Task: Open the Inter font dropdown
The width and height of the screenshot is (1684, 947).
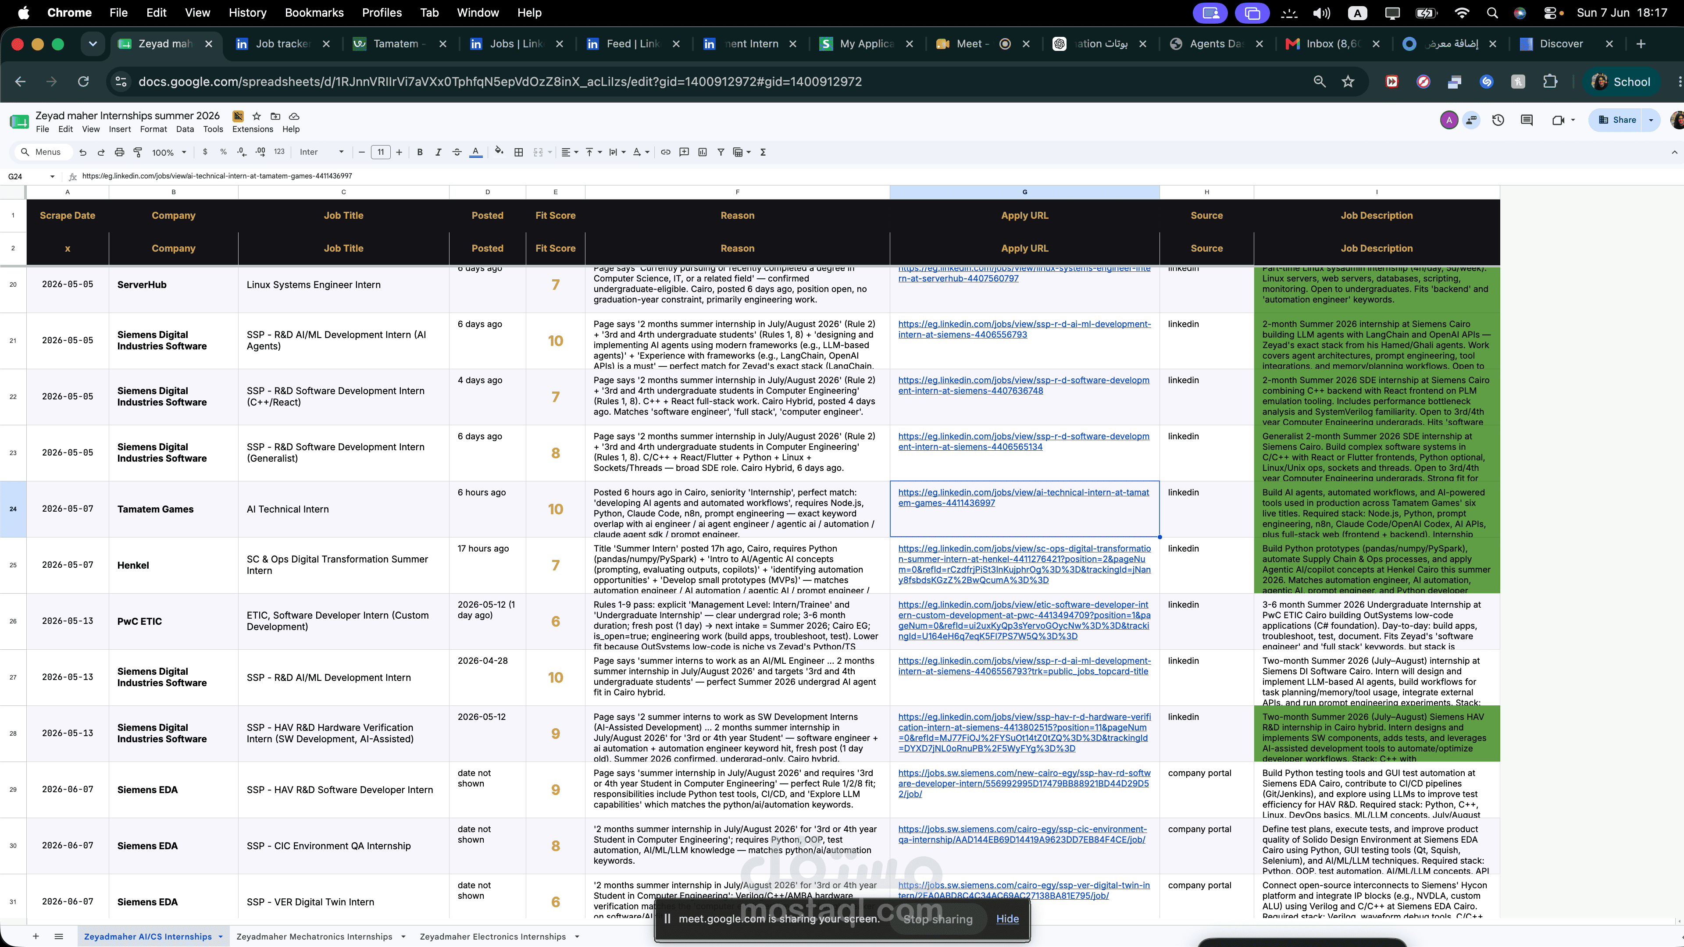Action: pyautogui.click(x=321, y=152)
